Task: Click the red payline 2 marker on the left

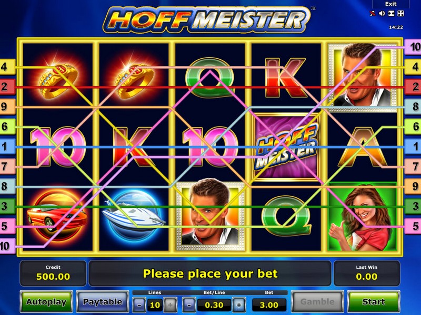Action: click(7, 87)
